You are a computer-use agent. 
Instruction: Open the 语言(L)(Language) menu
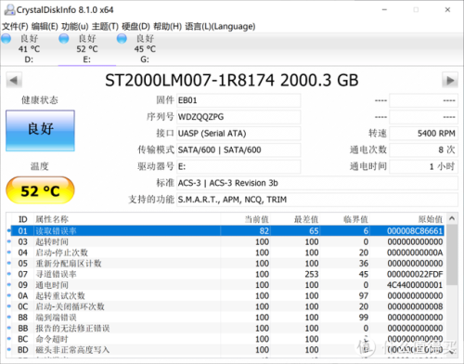click(220, 26)
